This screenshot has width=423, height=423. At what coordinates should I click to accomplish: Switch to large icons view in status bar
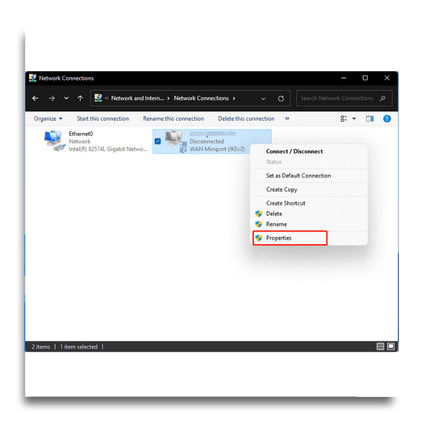pos(391,346)
